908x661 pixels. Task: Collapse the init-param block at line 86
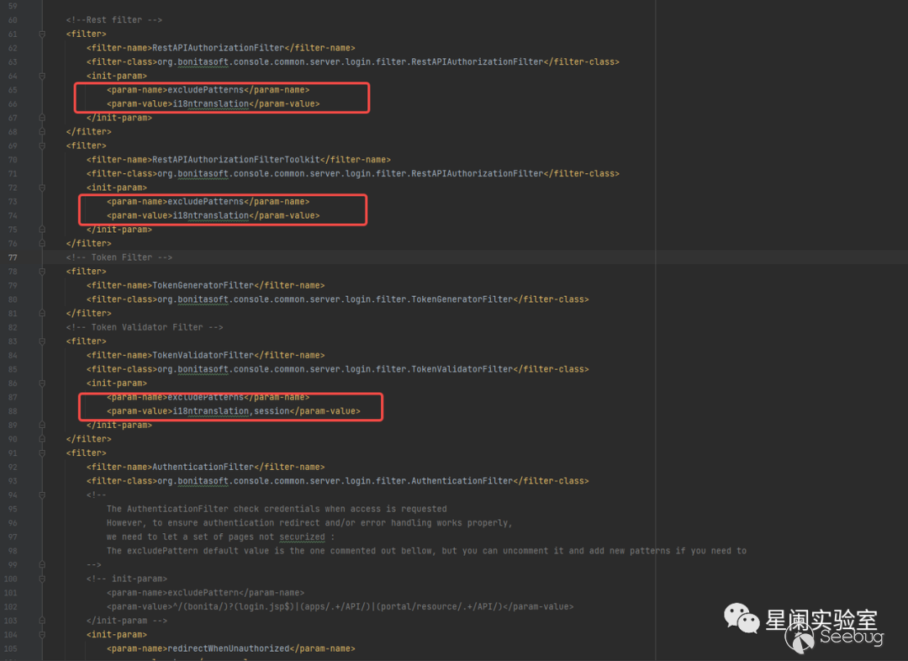click(x=42, y=383)
